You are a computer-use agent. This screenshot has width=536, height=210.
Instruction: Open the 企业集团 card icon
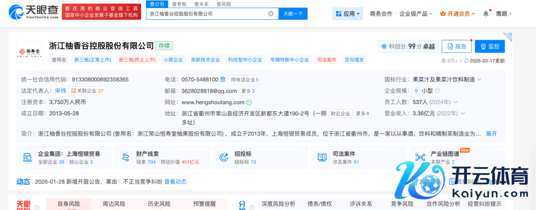pyautogui.click(x=27, y=157)
